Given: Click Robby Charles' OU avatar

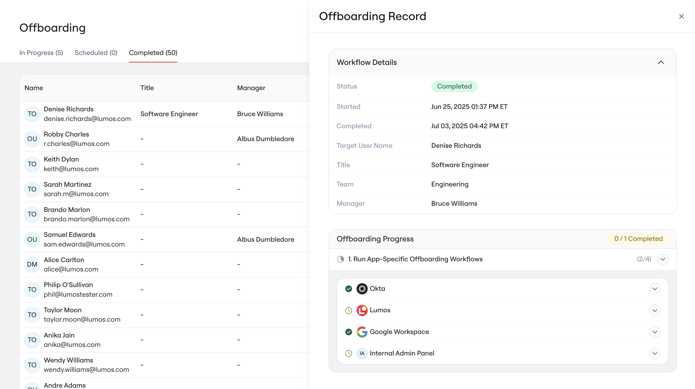Looking at the screenshot, I should click(32, 139).
